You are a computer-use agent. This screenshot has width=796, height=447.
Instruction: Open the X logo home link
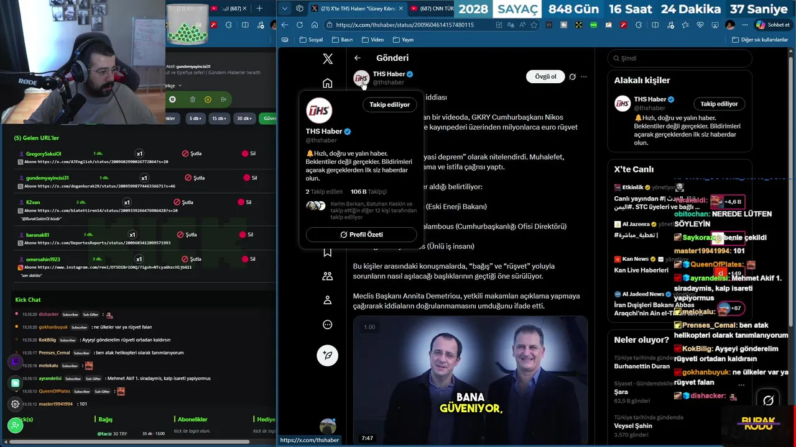pos(328,59)
